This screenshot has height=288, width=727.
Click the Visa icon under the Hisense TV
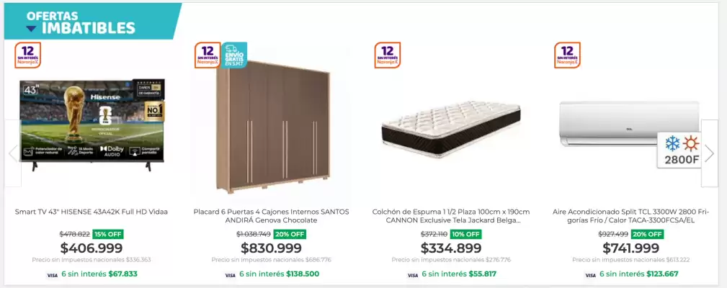[x=52, y=275]
